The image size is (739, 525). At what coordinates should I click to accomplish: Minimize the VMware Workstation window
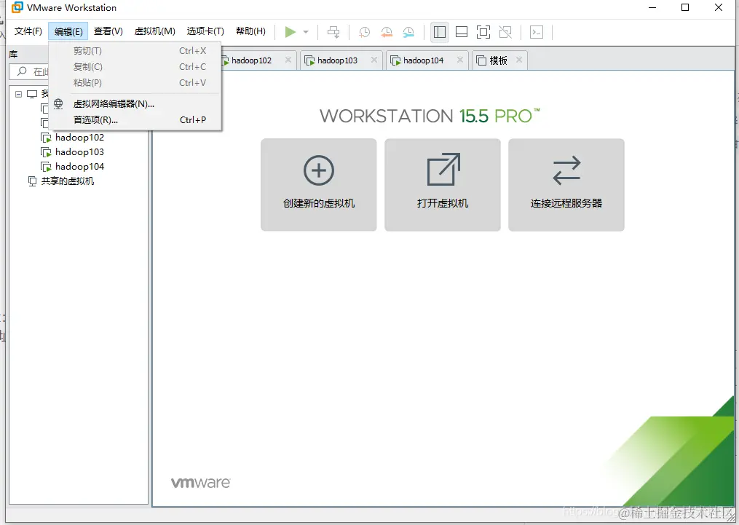[652, 7]
